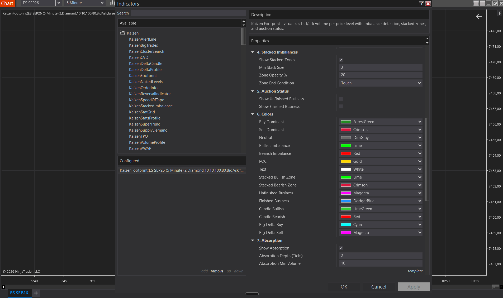The image size is (503, 298).
Task: Select configured KaizenFootprint entry
Action: click(182, 170)
